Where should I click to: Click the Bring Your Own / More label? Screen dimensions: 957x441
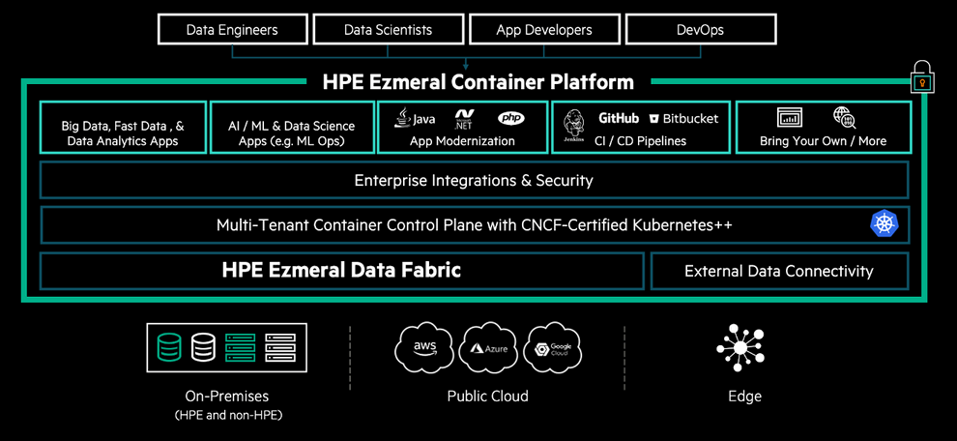coord(823,141)
